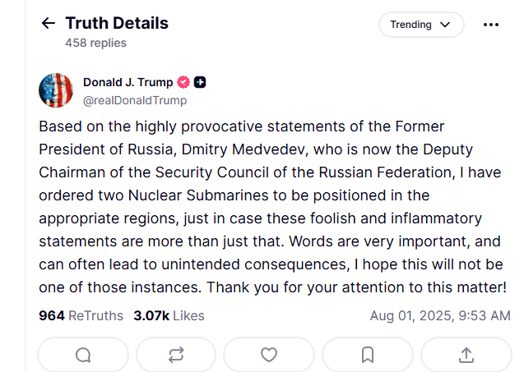View the 964 ReTruths list
The height and width of the screenshot is (372, 524).
81,315
